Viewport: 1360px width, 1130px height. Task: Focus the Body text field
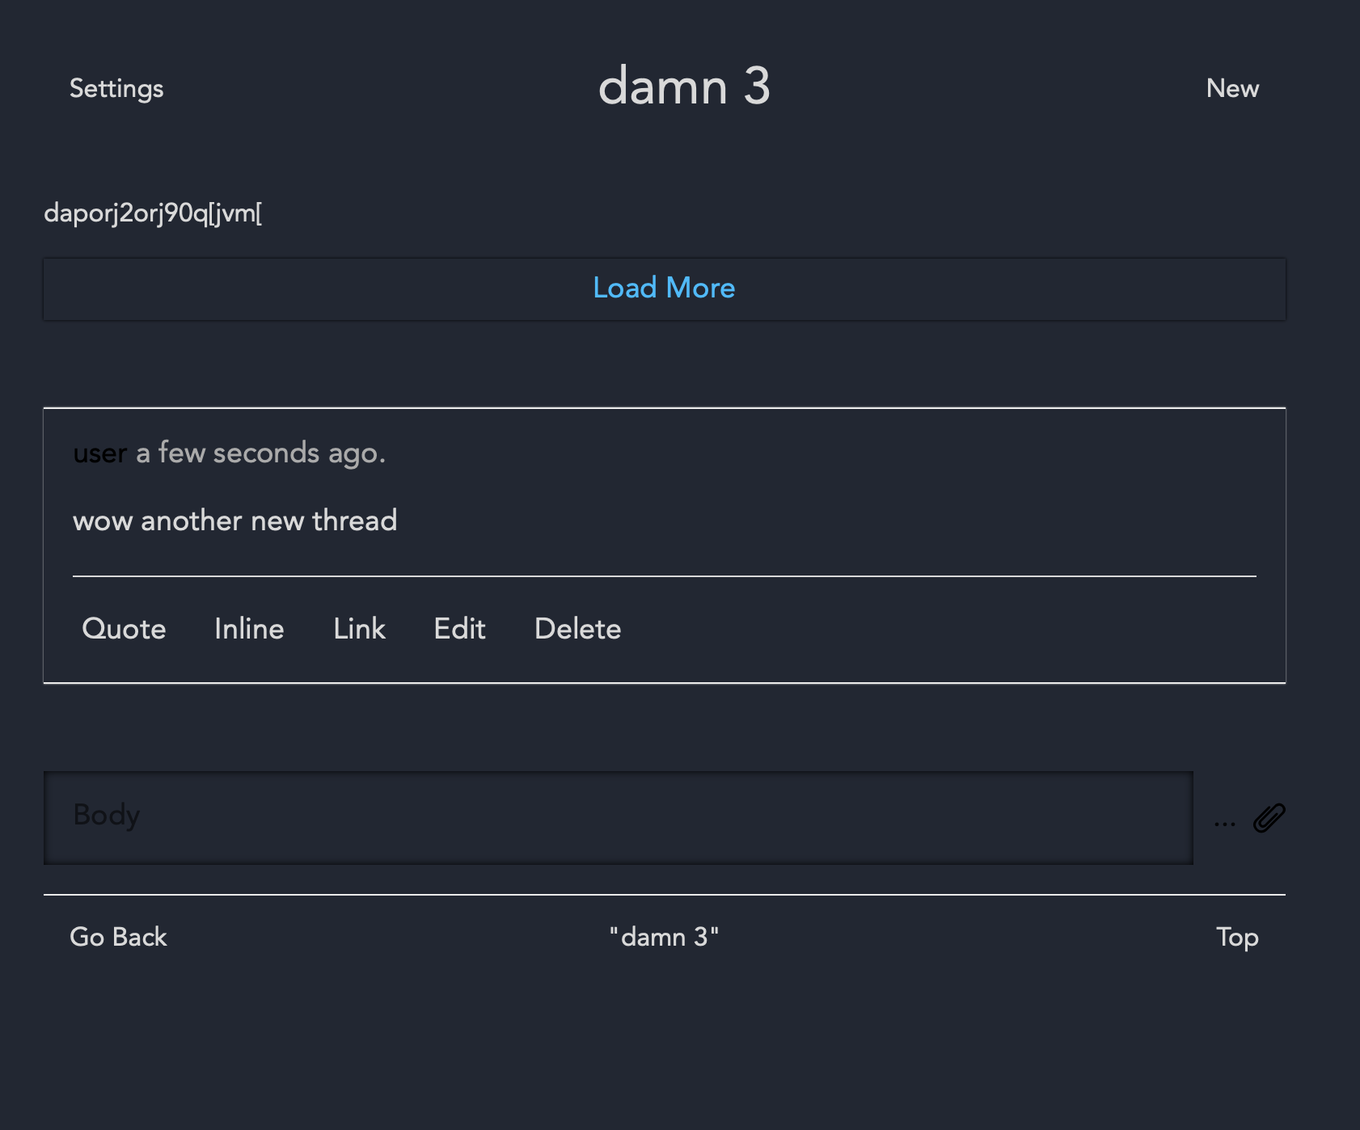619,818
